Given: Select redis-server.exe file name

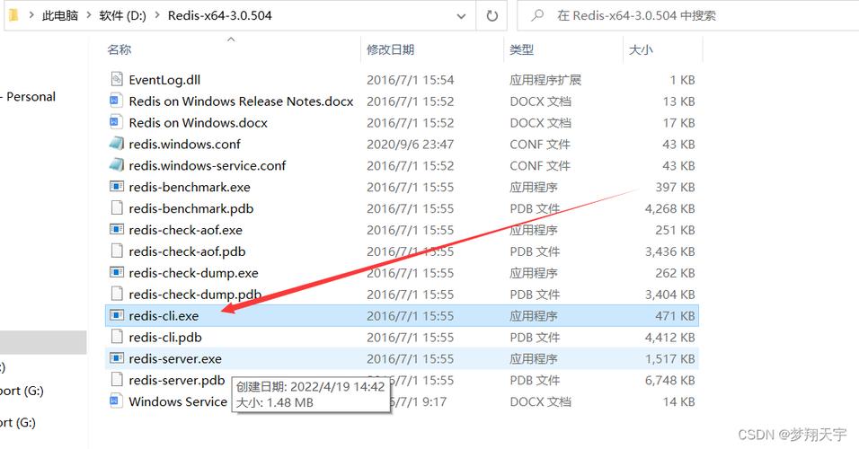Looking at the screenshot, I should coord(175,358).
